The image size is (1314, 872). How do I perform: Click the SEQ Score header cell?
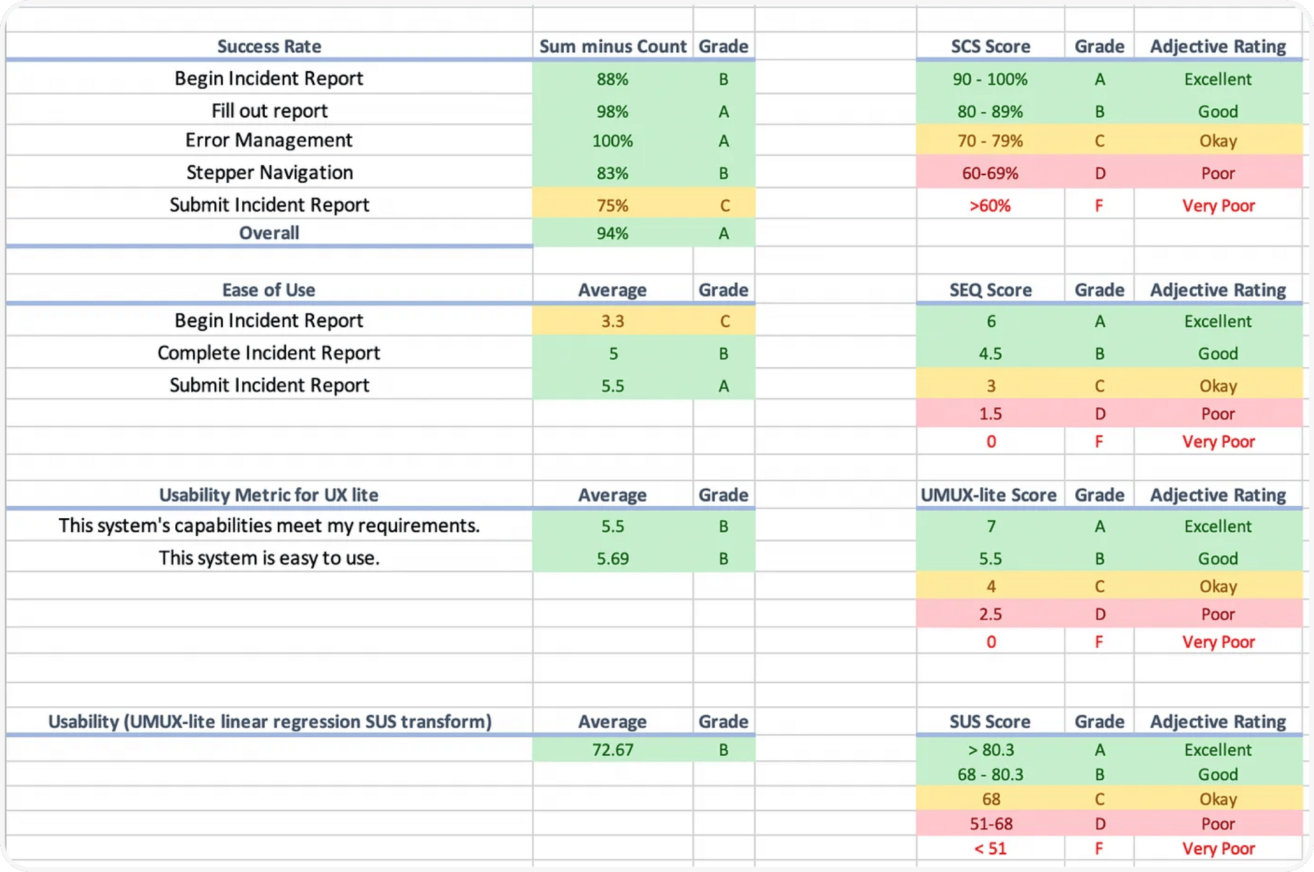tap(990, 290)
